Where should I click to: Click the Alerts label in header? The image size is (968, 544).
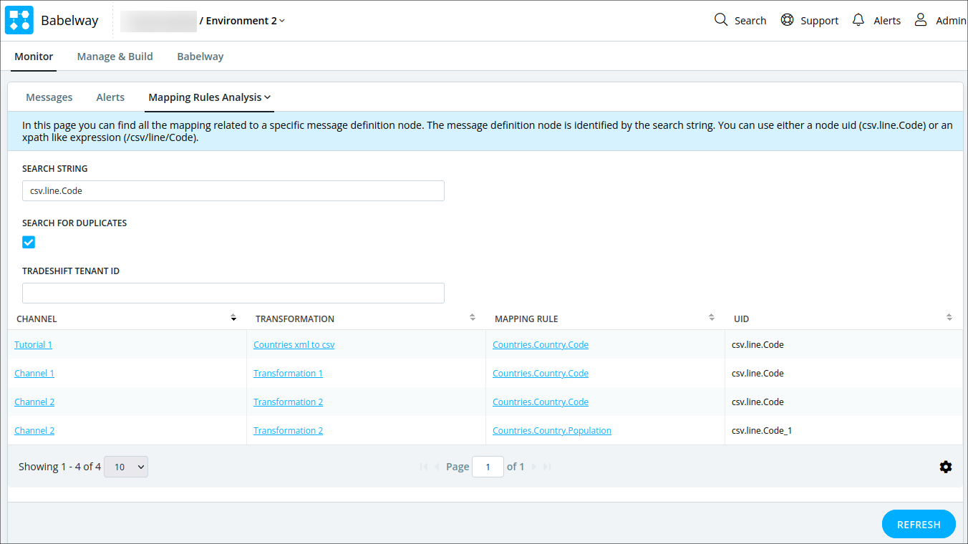(887, 21)
